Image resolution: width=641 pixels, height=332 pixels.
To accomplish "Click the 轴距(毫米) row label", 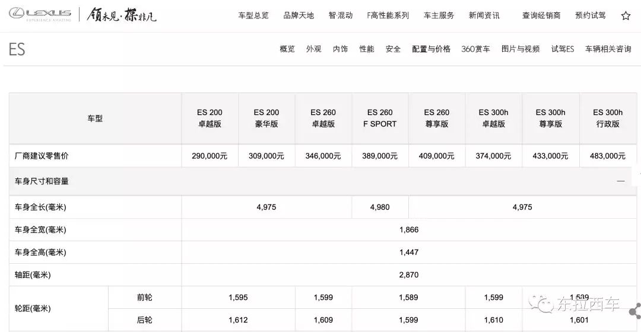I will (33, 275).
